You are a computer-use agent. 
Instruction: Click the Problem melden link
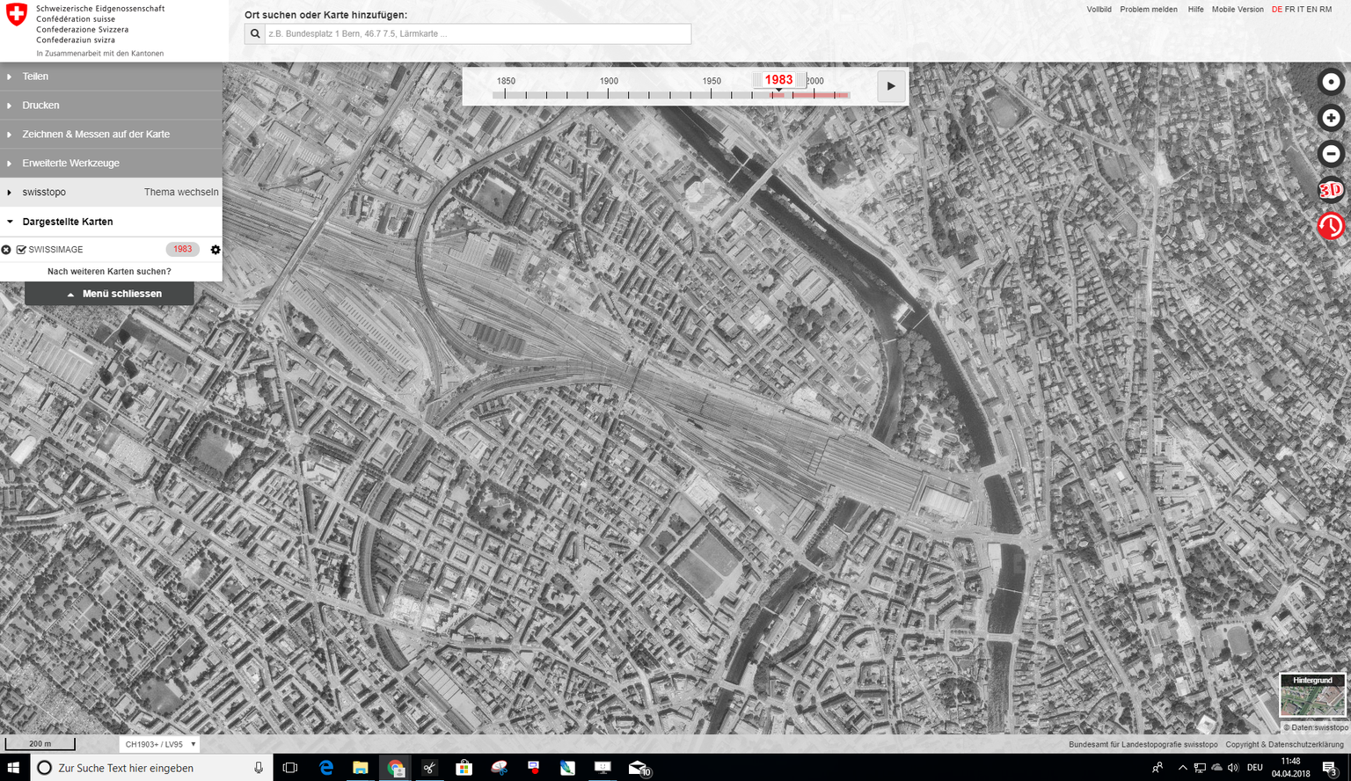[x=1148, y=10]
